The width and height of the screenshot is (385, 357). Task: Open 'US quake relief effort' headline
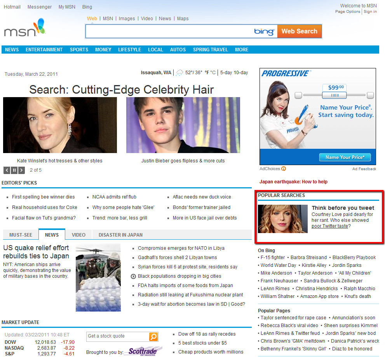36,252
